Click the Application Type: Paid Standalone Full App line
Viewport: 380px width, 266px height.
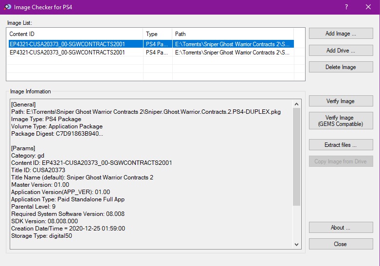point(68,199)
